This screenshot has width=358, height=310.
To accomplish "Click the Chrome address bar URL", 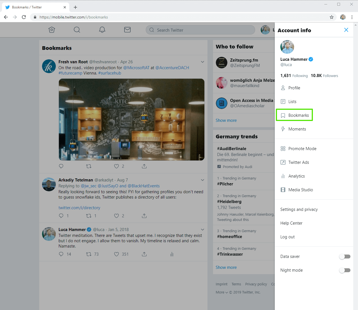I will pyautogui.click(x=74, y=17).
